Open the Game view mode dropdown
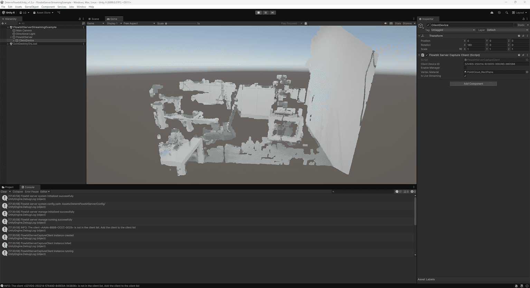The image size is (530, 288). pyautogui.click(x=96, y=23)
